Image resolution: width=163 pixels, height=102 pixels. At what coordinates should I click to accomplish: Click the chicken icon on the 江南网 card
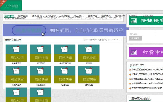tap(89, 49)
